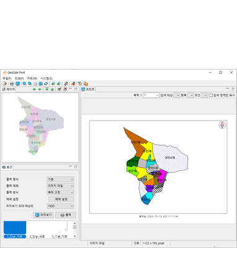This screenshot has height=267, width=237.
Task: Click the red and blue shapes toolbar icon
Action: pyautogui.click(x=73, y=84)
